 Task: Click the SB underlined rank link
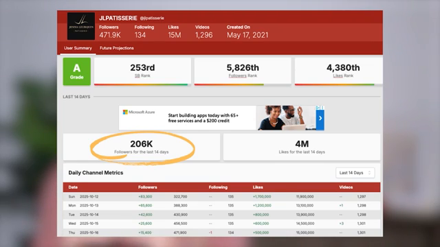point(137,75)
